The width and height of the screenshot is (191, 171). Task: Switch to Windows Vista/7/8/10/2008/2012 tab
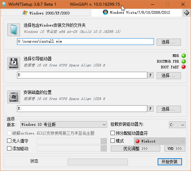pos(137,12)
